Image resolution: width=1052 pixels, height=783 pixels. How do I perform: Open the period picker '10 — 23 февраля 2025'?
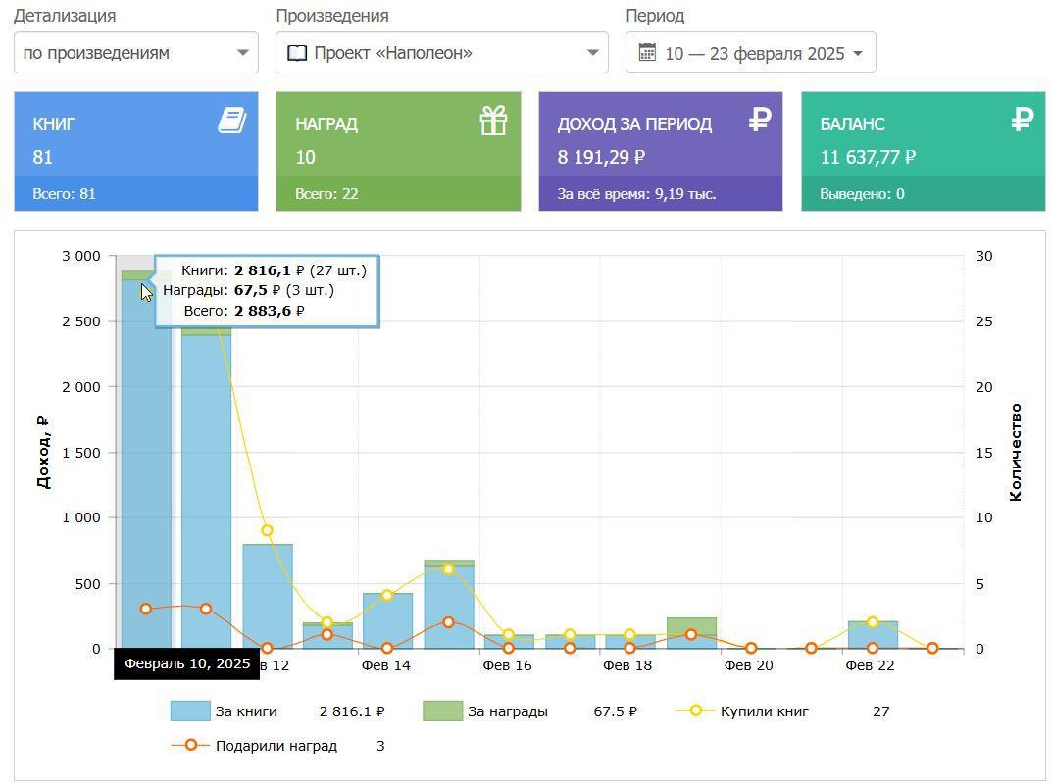pyautogui.click(x=751, y=53)
